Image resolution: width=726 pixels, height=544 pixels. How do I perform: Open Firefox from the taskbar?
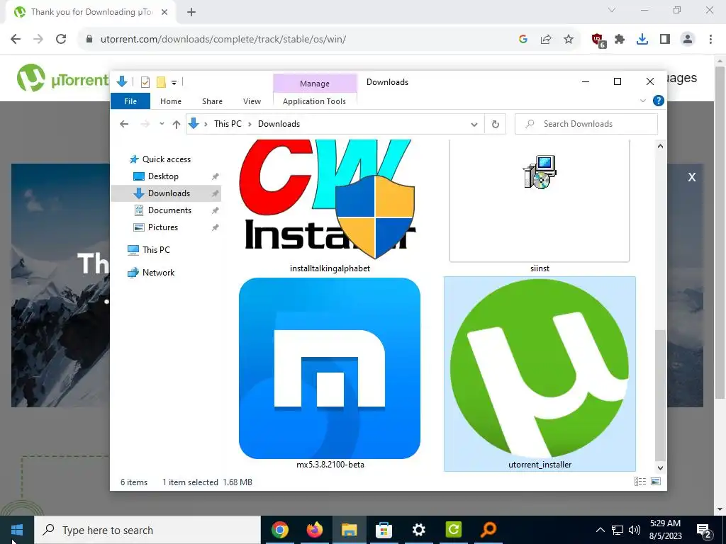click(315, 530)
